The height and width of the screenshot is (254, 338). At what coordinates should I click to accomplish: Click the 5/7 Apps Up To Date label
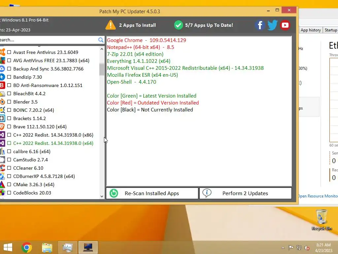coord(209,25)
